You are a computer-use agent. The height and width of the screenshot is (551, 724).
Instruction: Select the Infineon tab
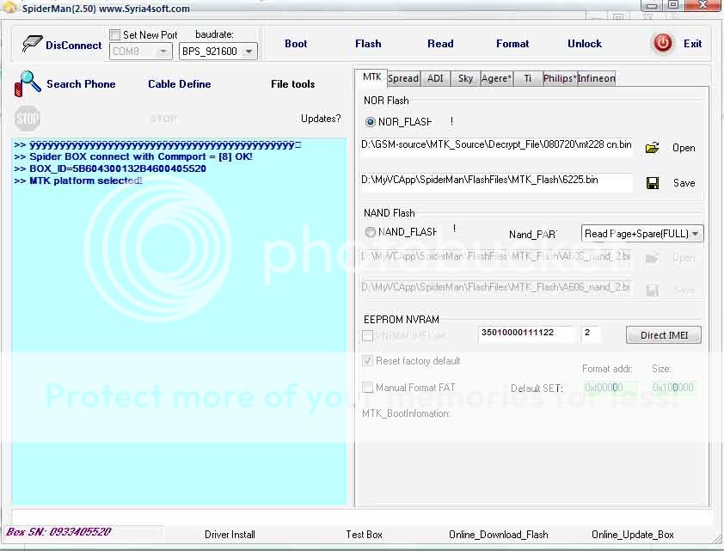pyautogui.click(x=596, y=78)
